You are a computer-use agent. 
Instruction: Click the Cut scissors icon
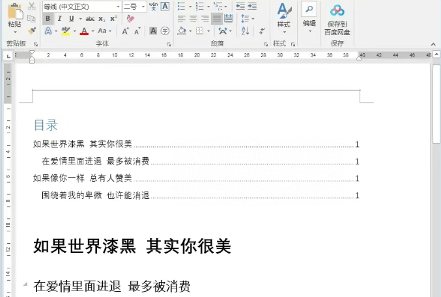pos(32,6)
